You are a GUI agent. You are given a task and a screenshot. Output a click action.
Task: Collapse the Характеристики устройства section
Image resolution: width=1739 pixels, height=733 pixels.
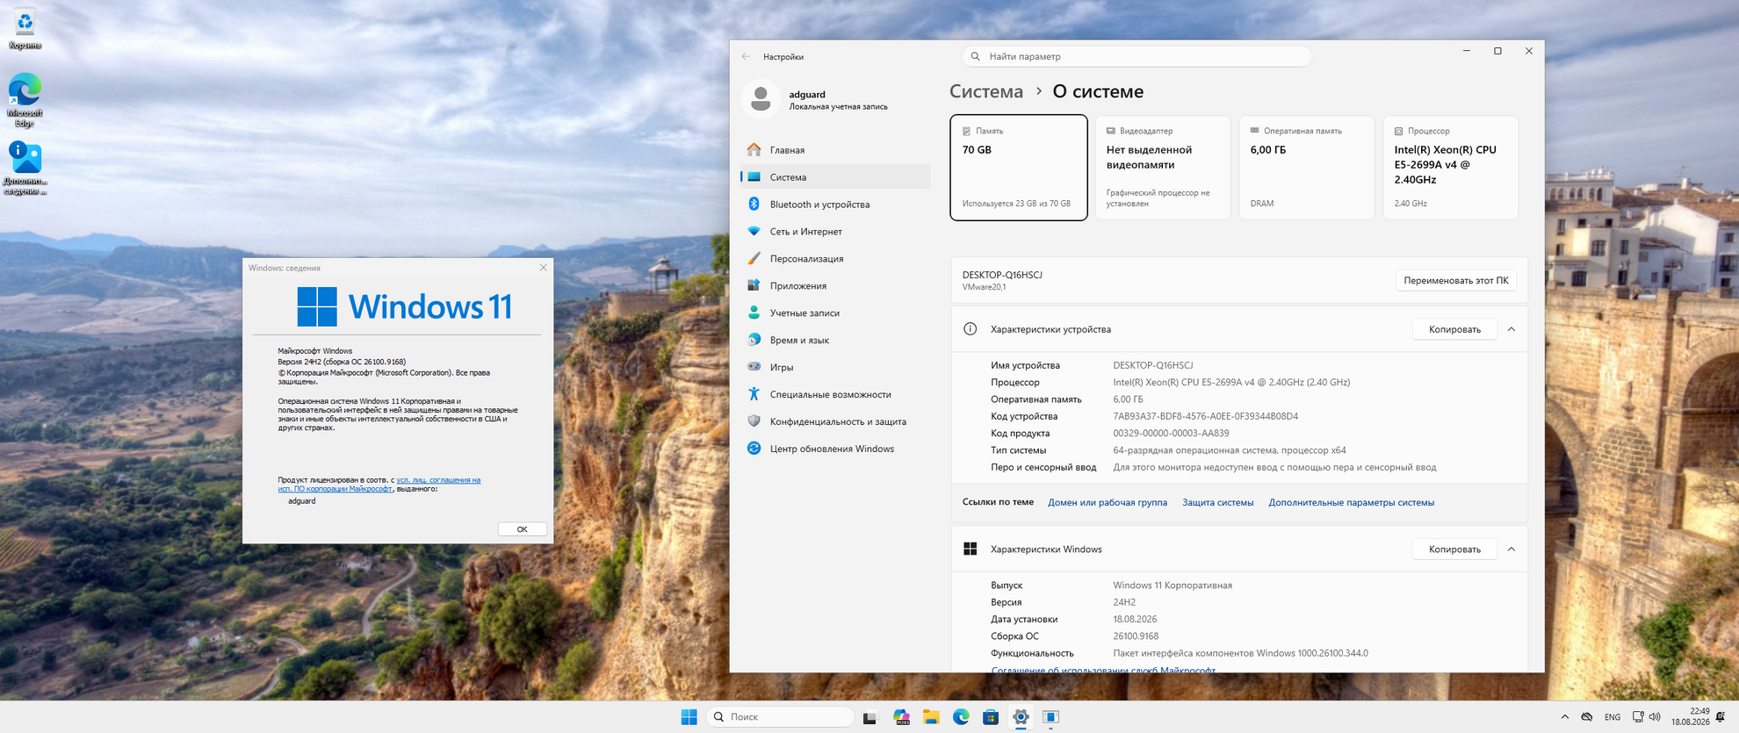tap(1512, 329)
